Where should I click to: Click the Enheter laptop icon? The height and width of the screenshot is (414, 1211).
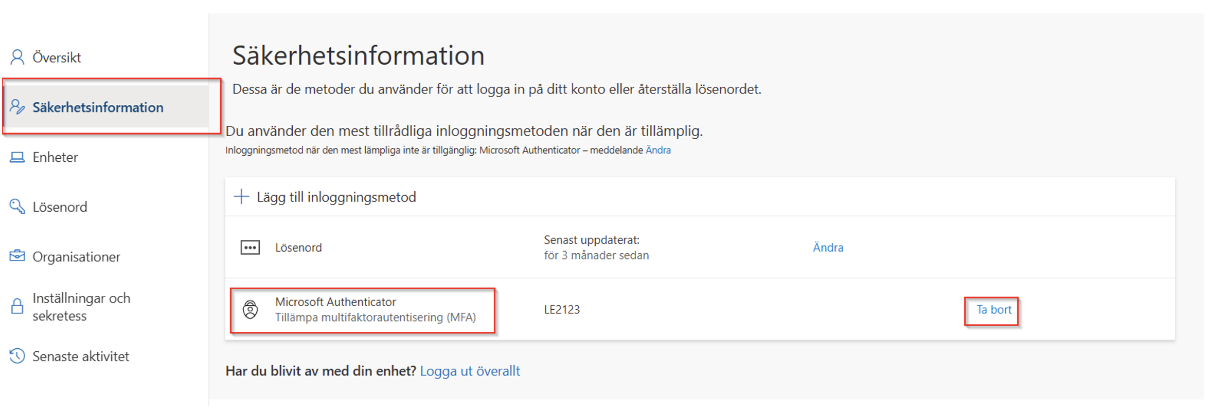(17, 157)
